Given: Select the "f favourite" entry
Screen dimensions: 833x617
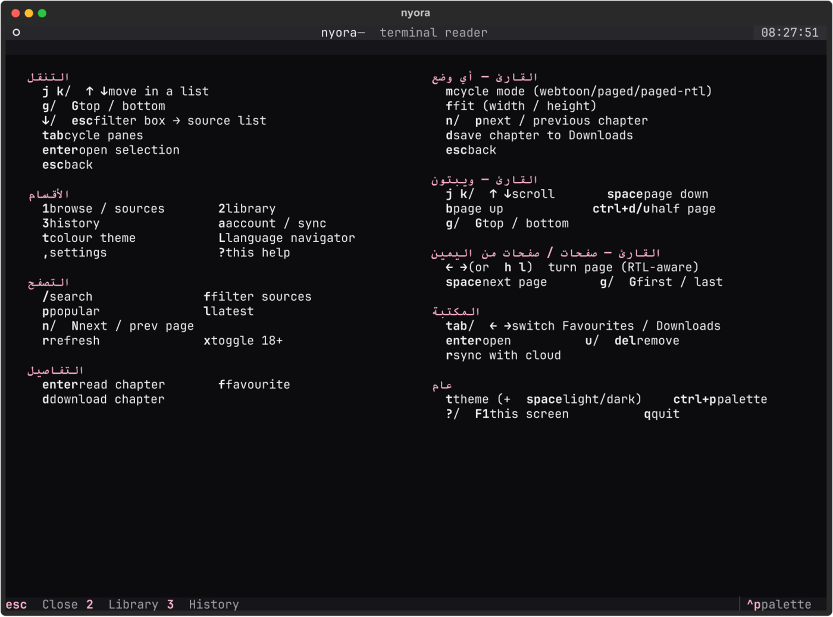Looking at the screenshot, I should [x=254, y=385].
